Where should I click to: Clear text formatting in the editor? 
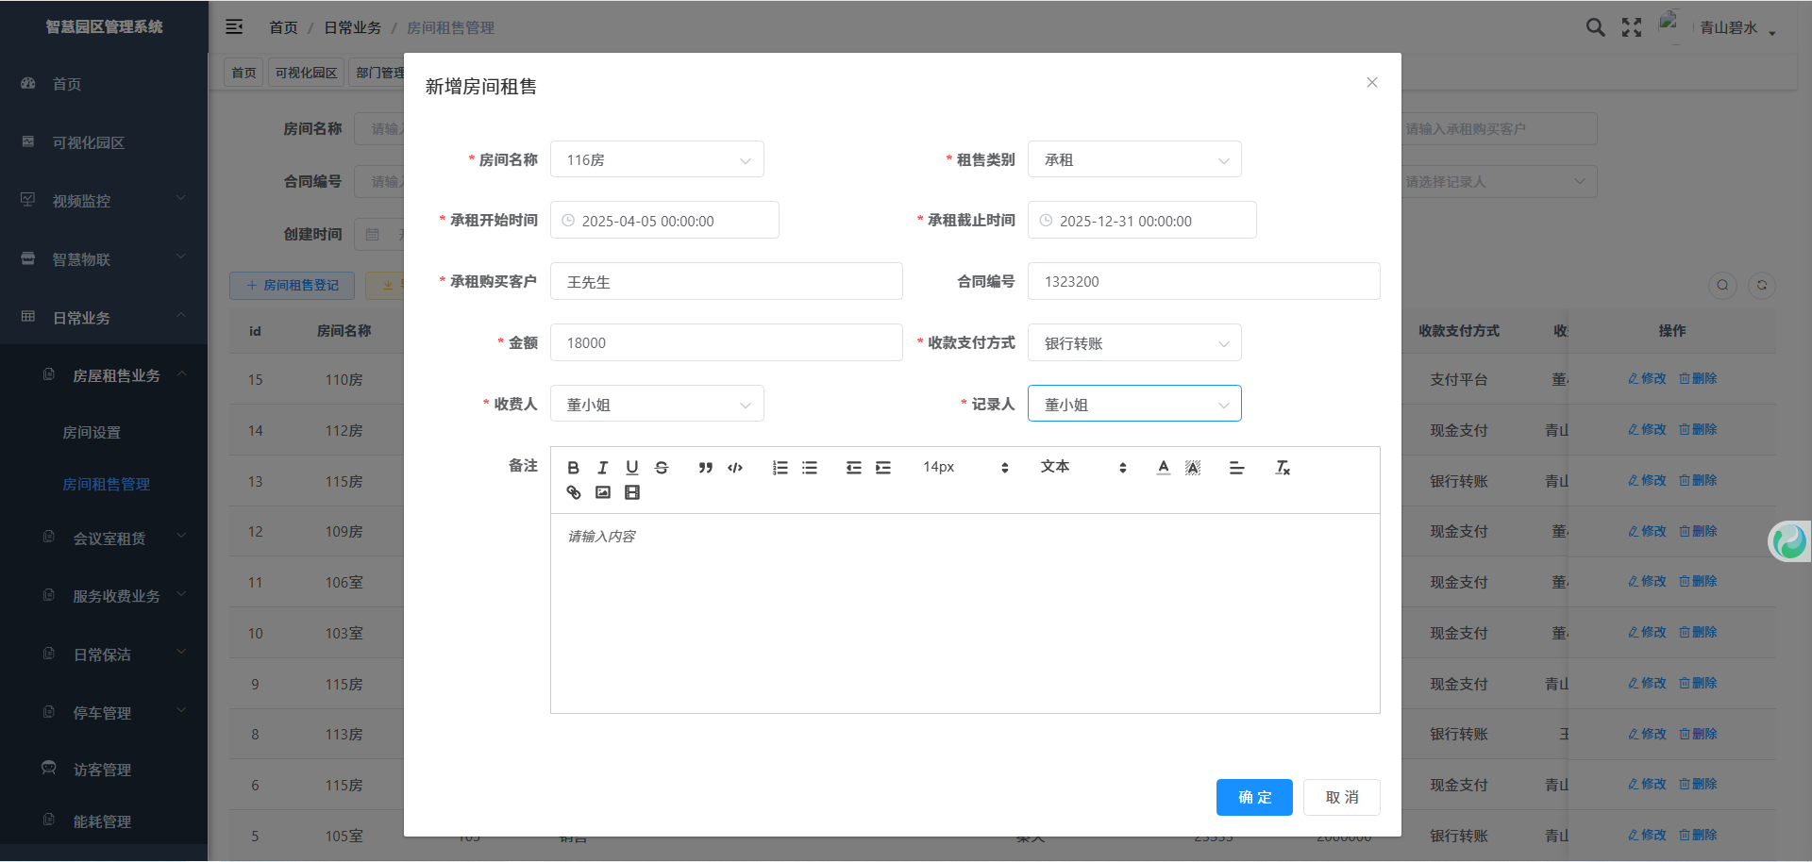pyautogui.click(x=1282, y=468)
